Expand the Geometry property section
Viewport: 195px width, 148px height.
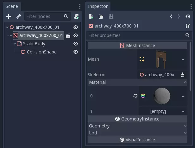click(137, 126)
